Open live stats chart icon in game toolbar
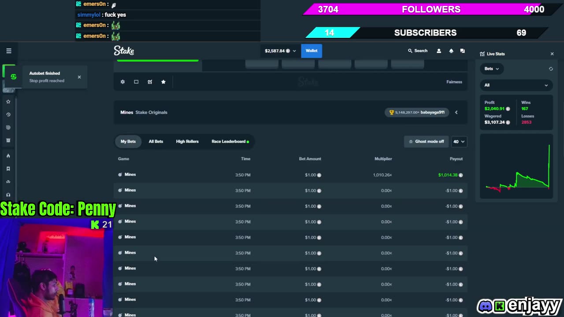This screenshot has height=317, width=564. tap(150, 82)
